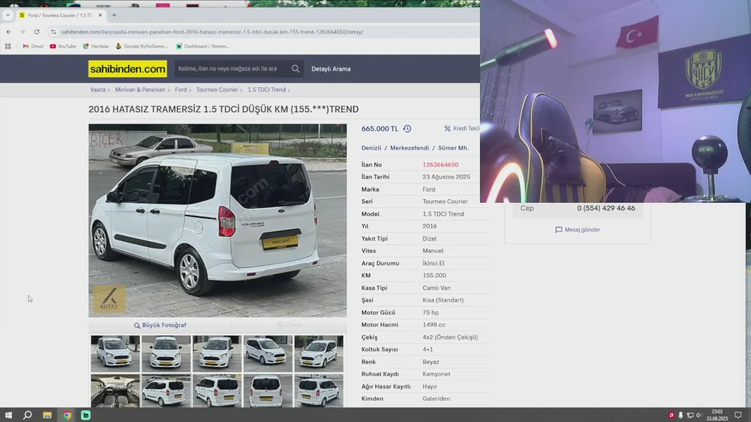Reload the page with the refresh icon
This screenshot has height=422, width=751.
pyautogui.click(x=37, y=32)
